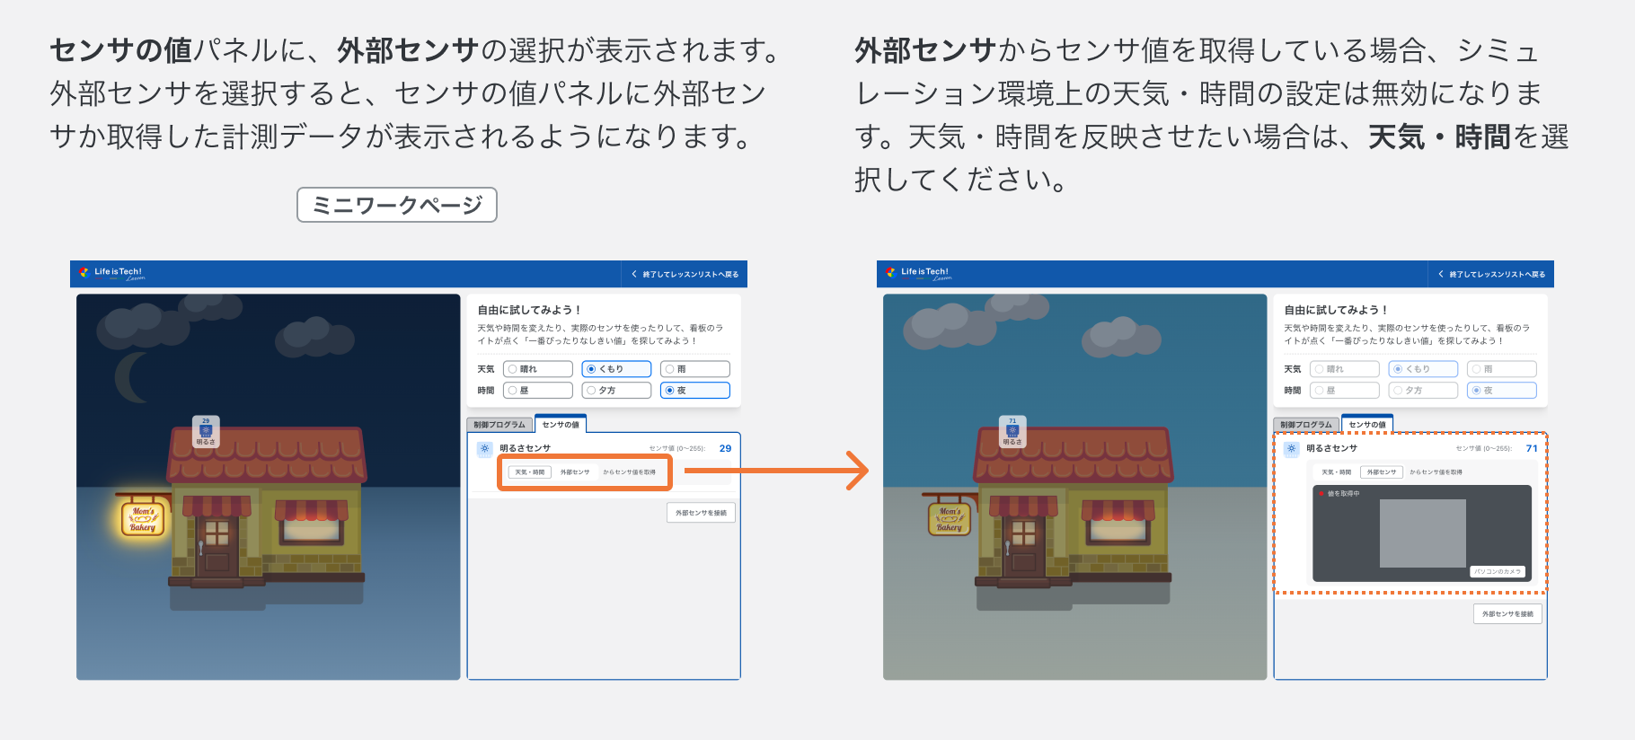Click the sun icon beside 明るさセンサ with value 71
This screenshot has width=1635, height=740.
(x=1292, y=448)
